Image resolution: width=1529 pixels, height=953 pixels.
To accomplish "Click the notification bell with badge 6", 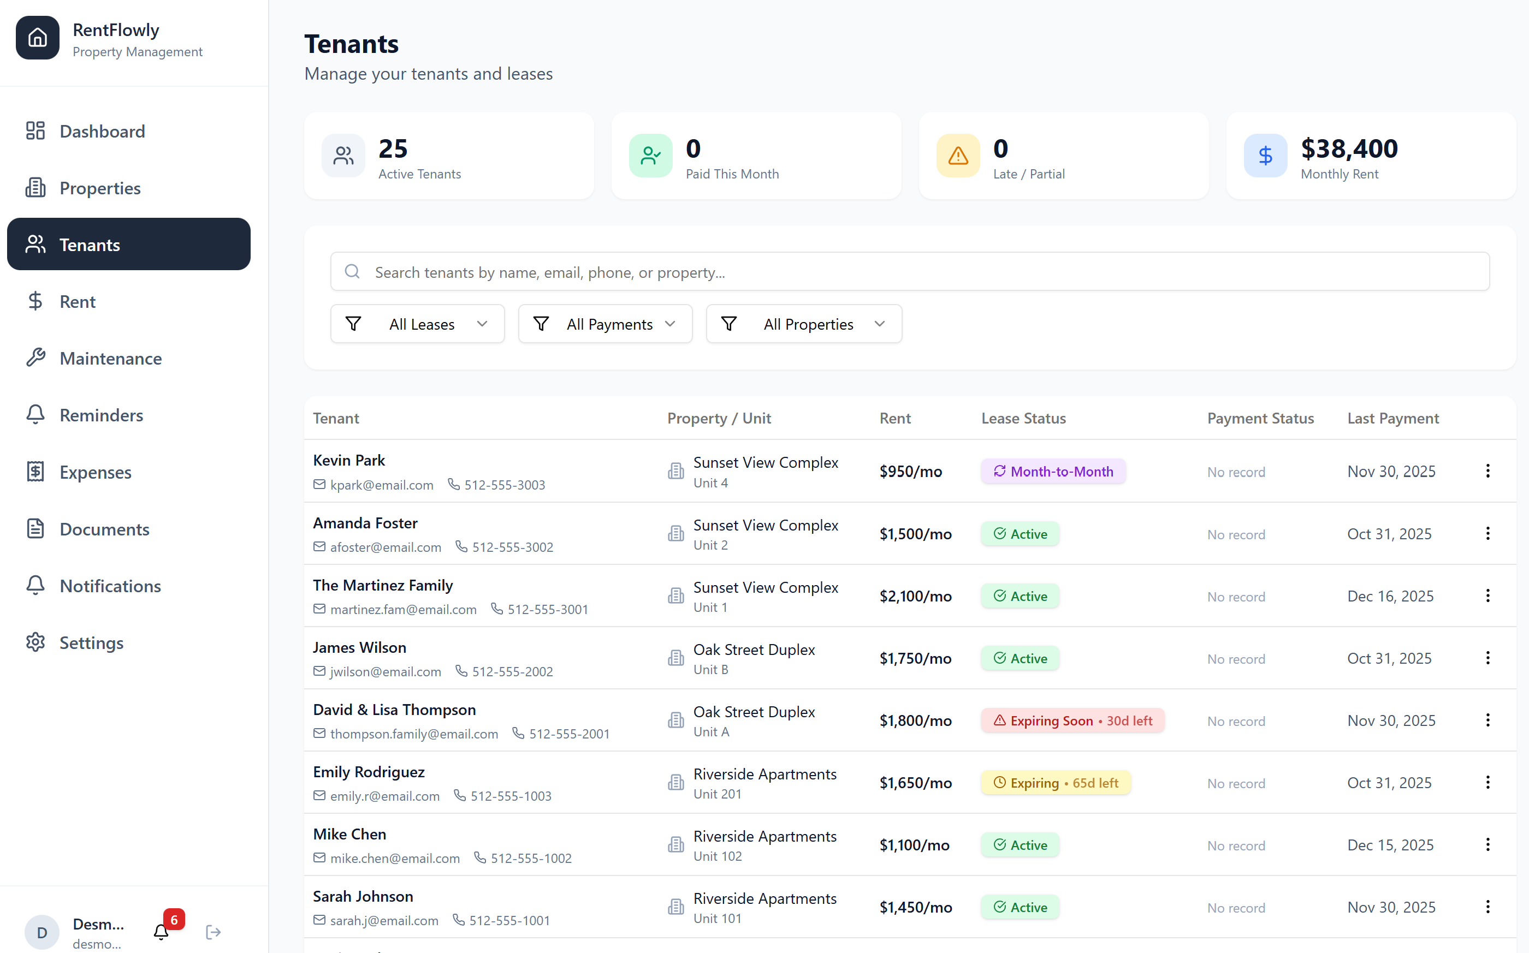I will [162, 932].
